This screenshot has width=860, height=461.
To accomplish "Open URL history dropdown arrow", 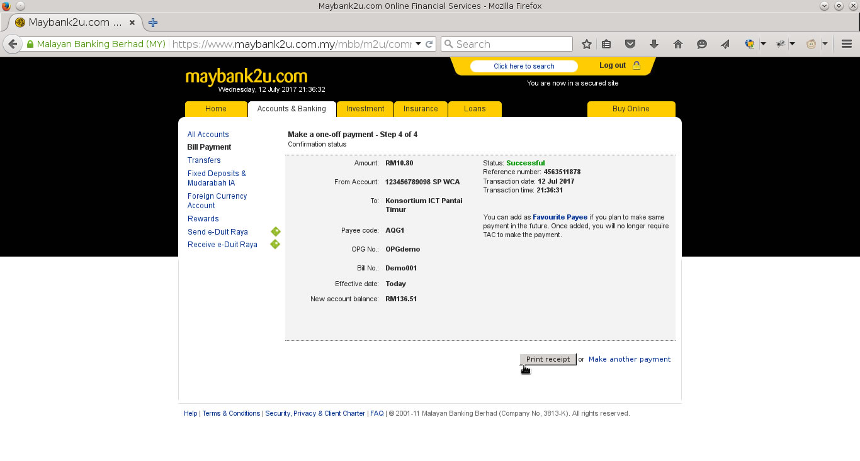I will pyautogui.click(x=418, y=44).
